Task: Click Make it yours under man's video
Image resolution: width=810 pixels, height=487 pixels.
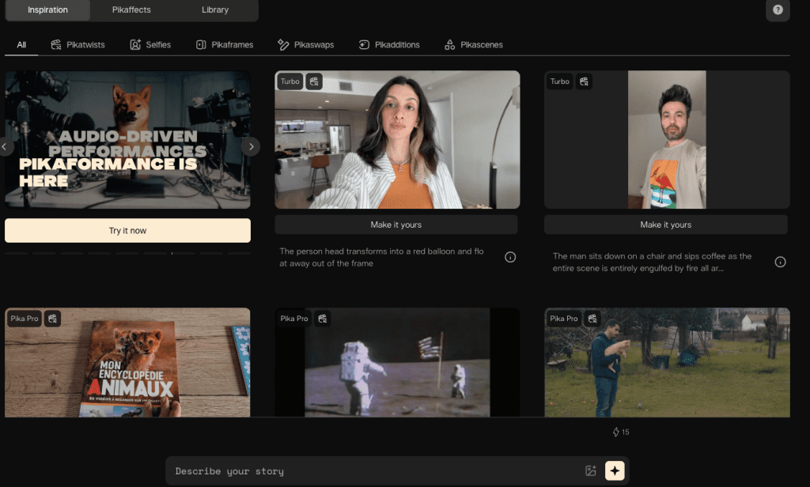Action: 665,225
